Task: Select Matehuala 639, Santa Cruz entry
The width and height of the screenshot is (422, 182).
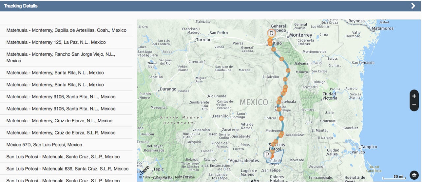Action: tap(66, 168)
